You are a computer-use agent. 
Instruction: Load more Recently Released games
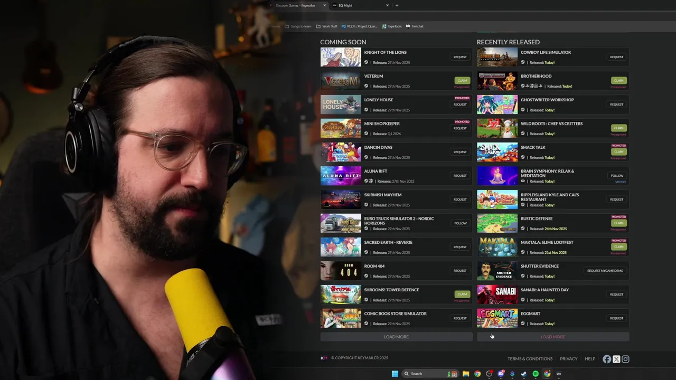pos(553,337)
